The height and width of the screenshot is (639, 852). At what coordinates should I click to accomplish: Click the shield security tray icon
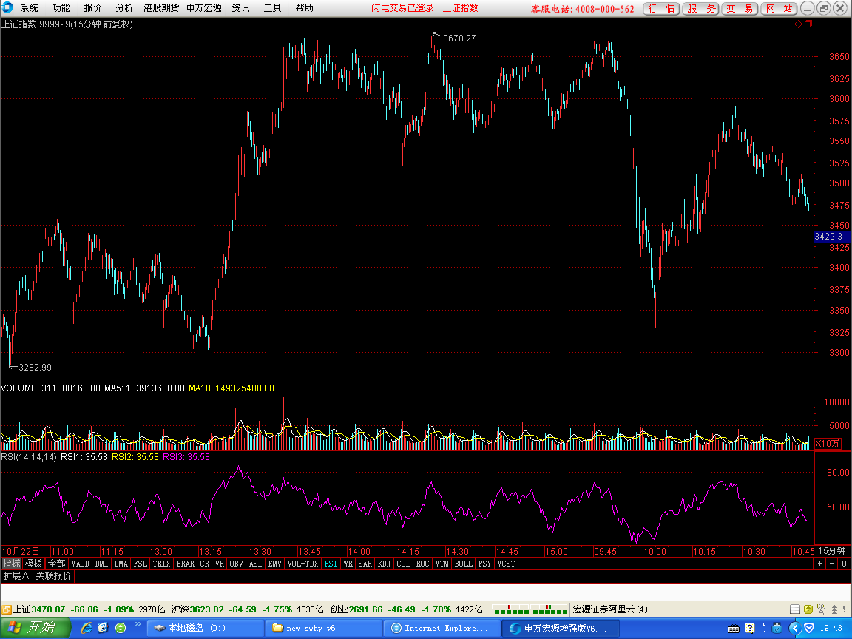tap(809, 628)
